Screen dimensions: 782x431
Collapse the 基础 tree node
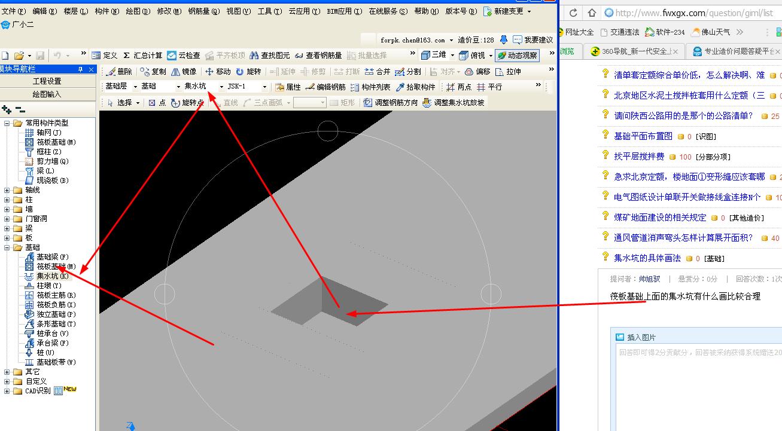[x=7, y=247]
